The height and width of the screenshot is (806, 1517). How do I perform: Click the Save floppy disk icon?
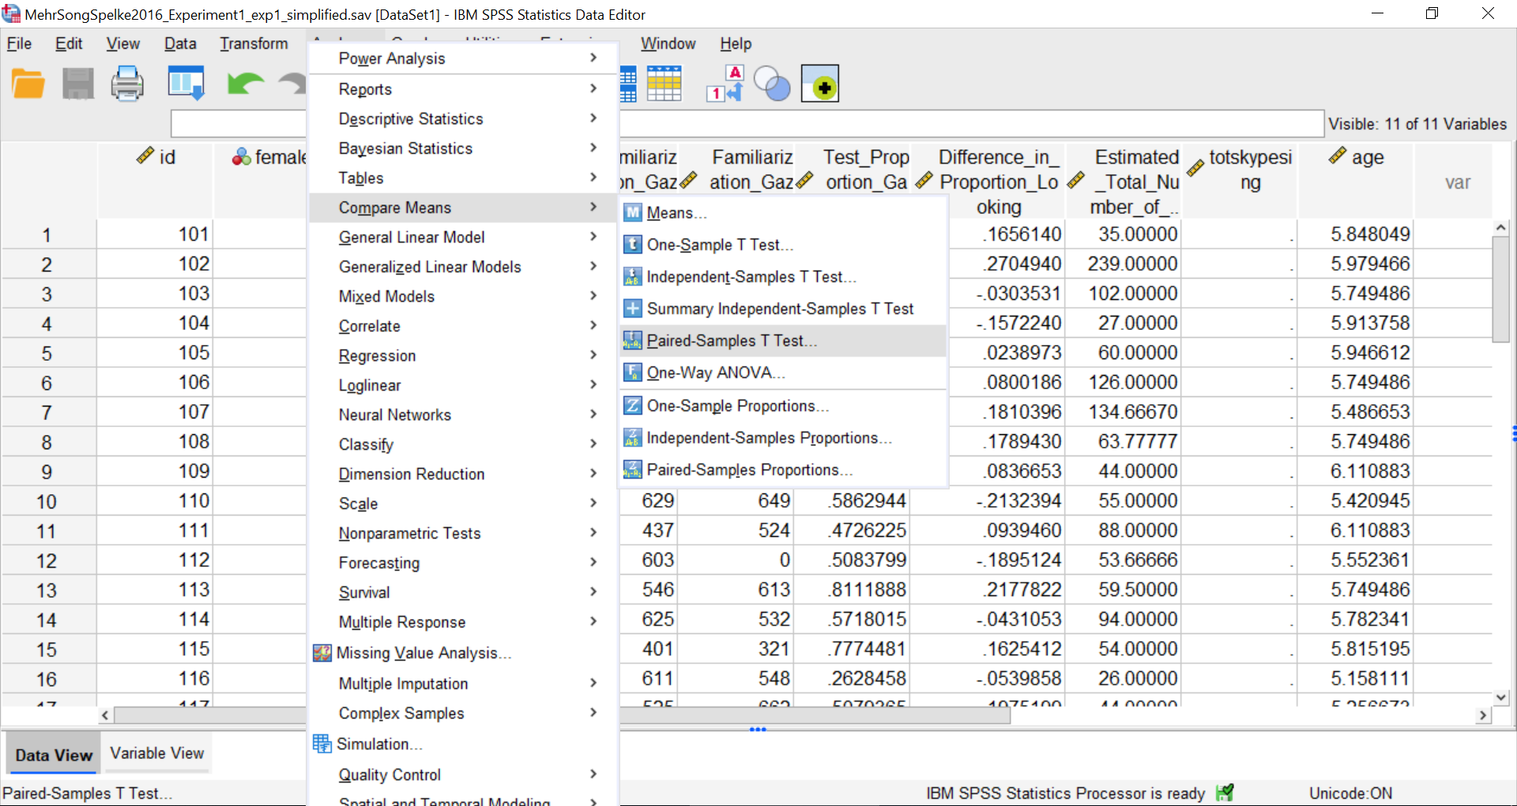pyautogui.click(x=78, y=84)
